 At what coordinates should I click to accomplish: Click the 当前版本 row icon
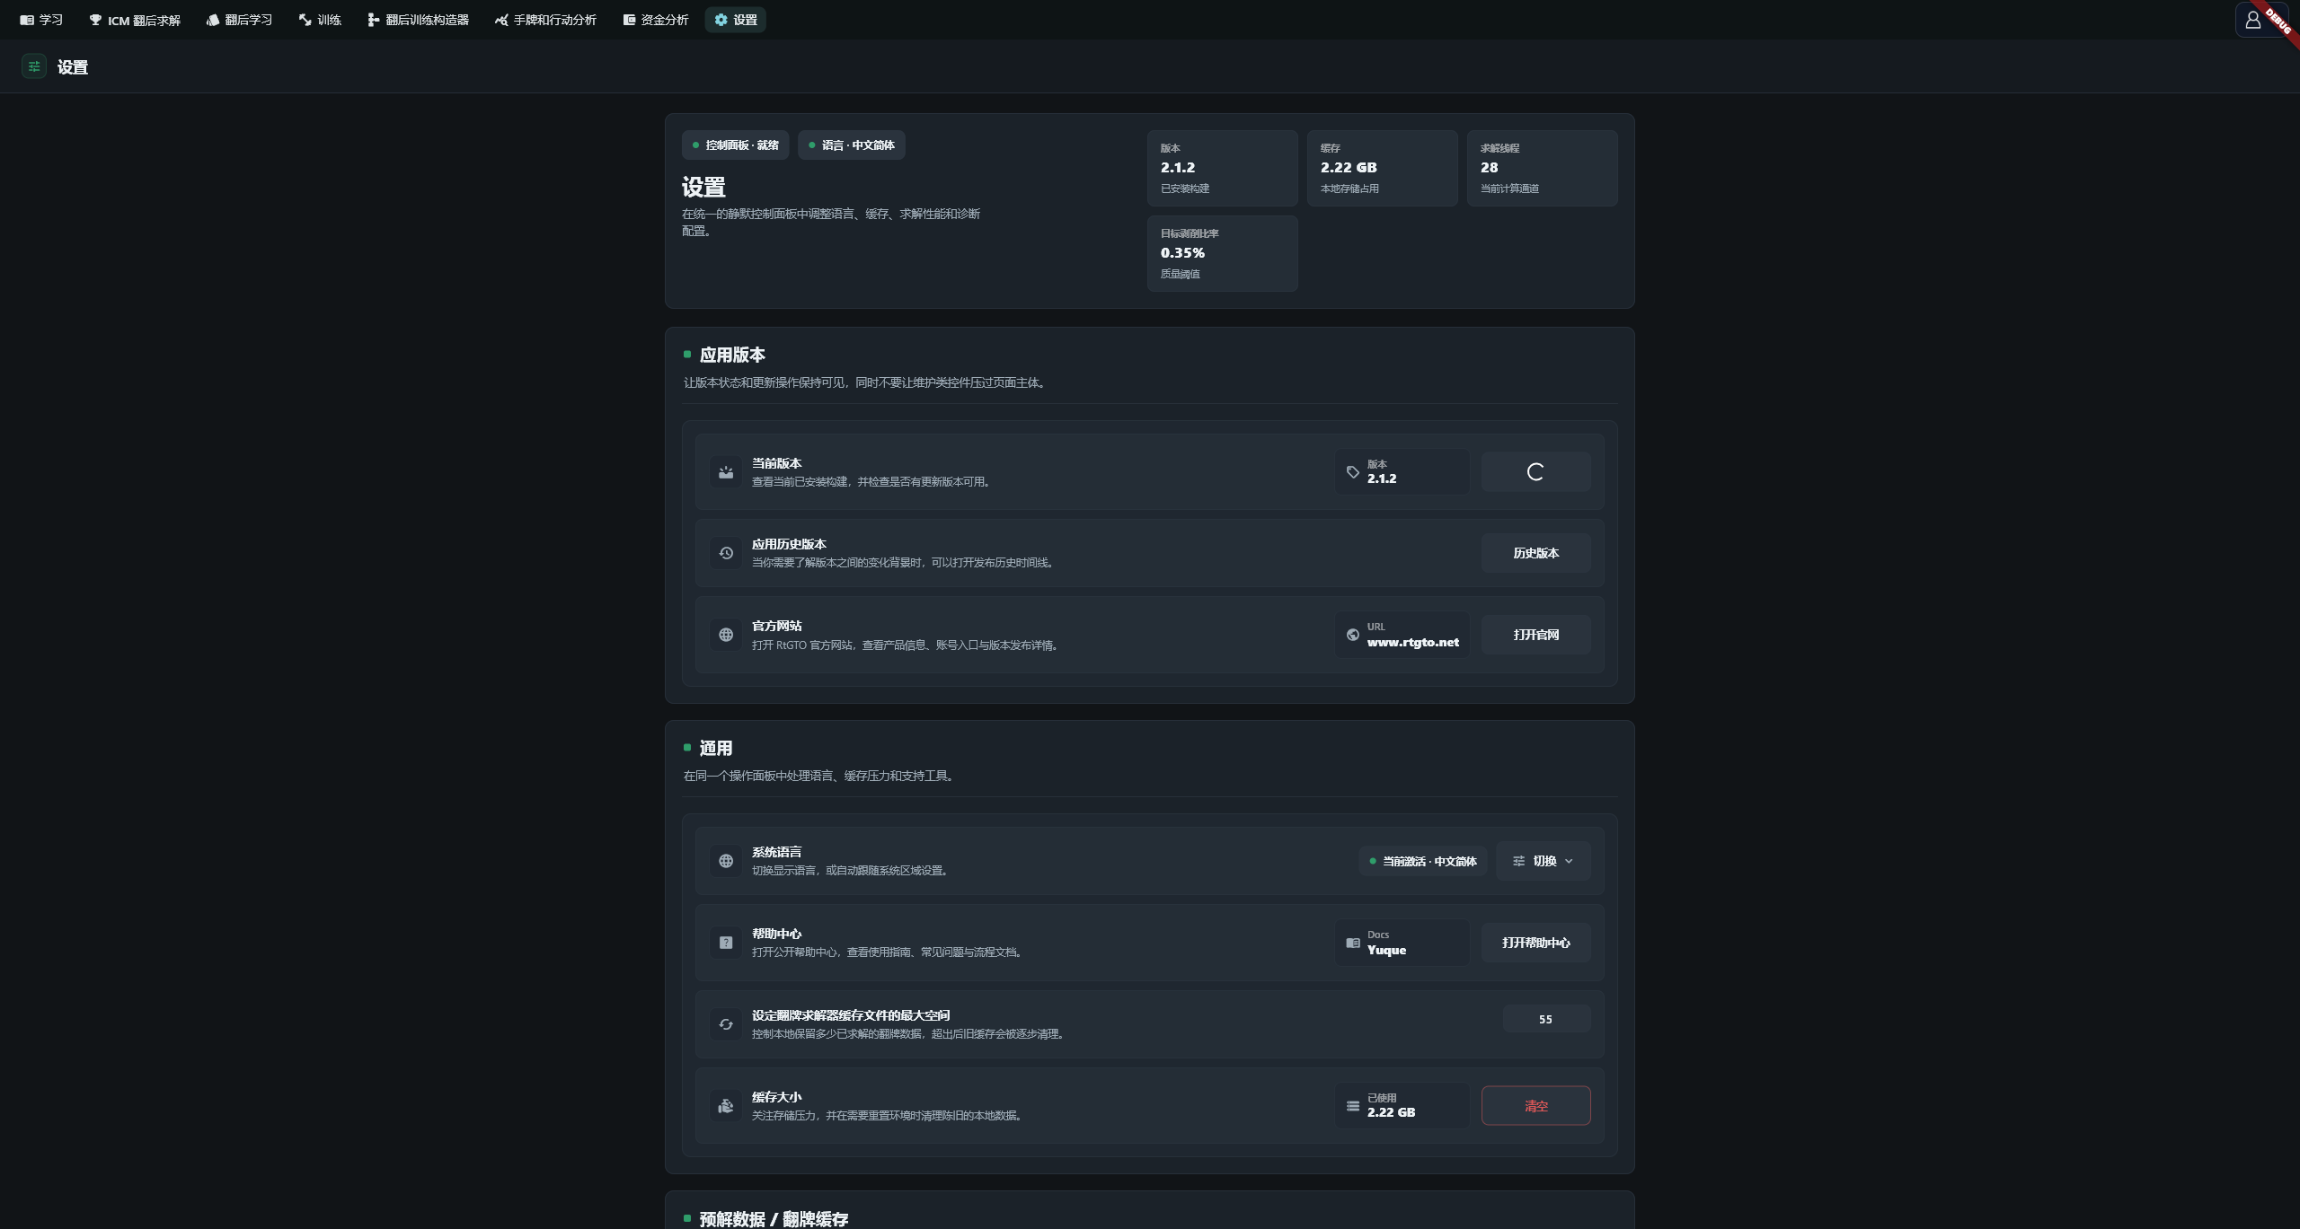click(726, 472)
